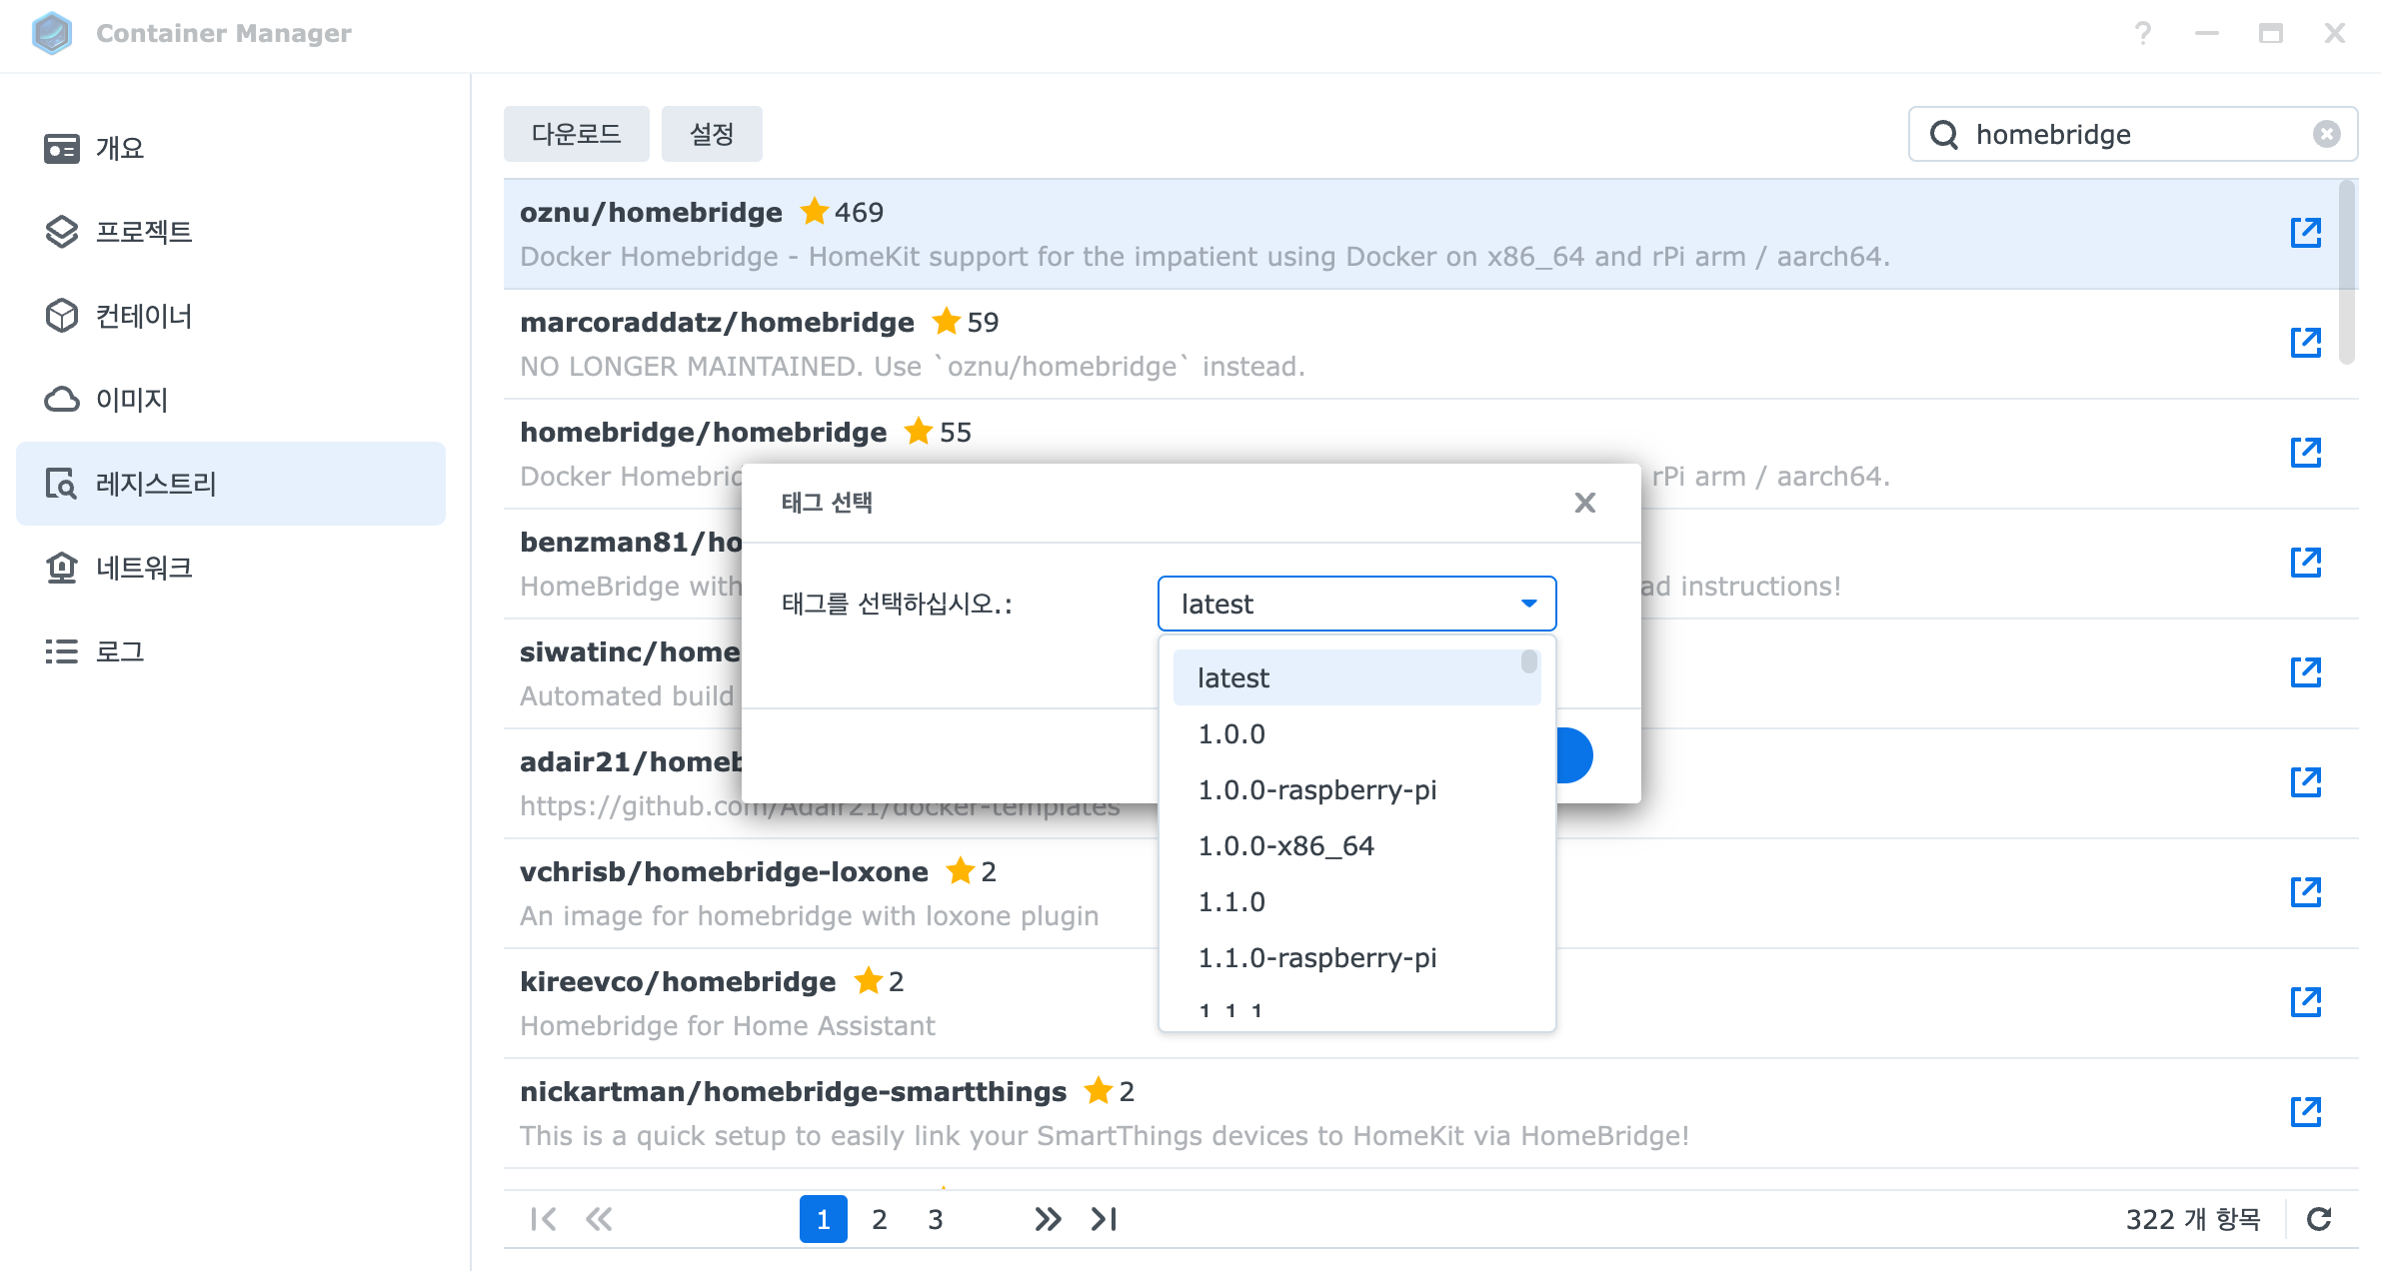Screen dimensions: 2381x1271
Task: Open siwatinc row external link icon
Action: point(2306,672)
